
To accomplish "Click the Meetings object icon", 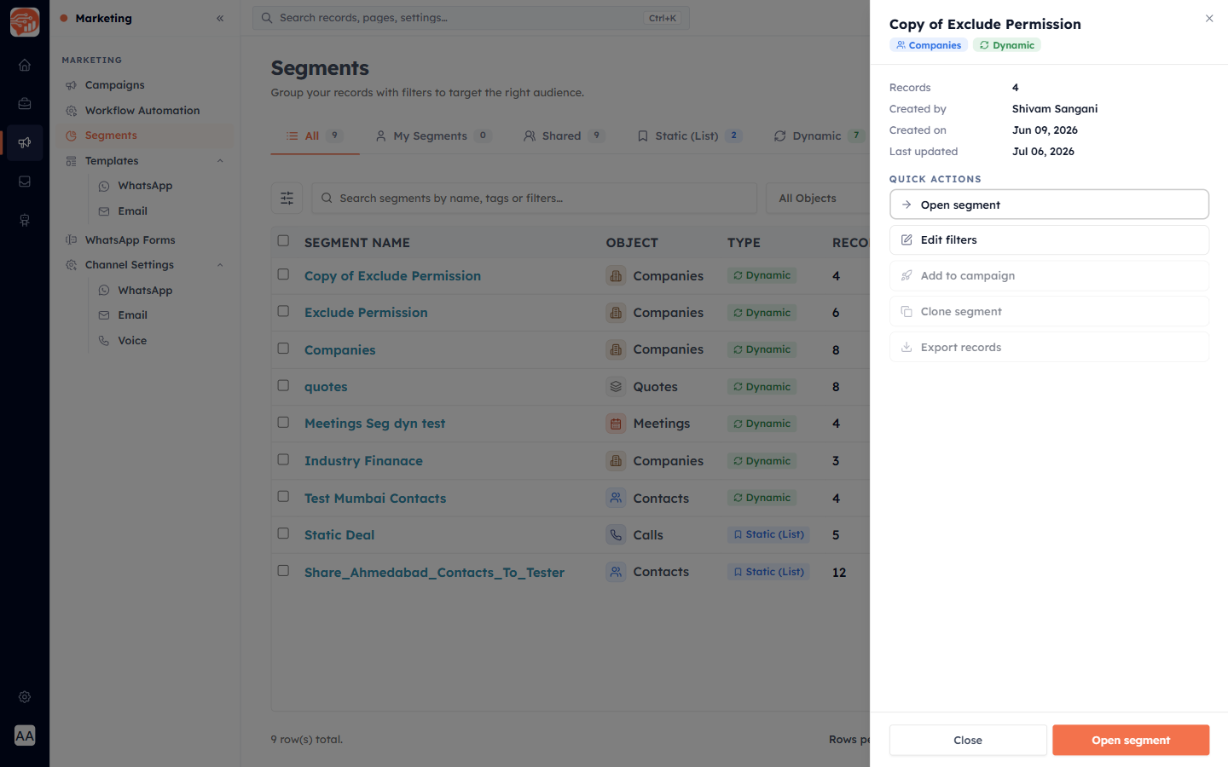I will point(616,424).
